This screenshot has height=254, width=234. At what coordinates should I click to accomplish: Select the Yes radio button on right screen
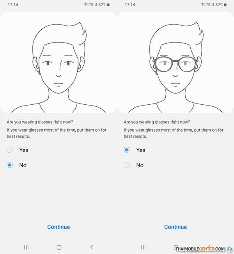coord(127,150)
